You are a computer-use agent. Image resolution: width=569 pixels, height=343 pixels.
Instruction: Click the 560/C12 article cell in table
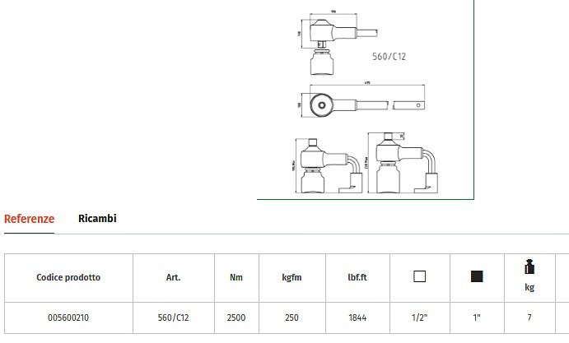pyautogui.click(x=173, y=317)
